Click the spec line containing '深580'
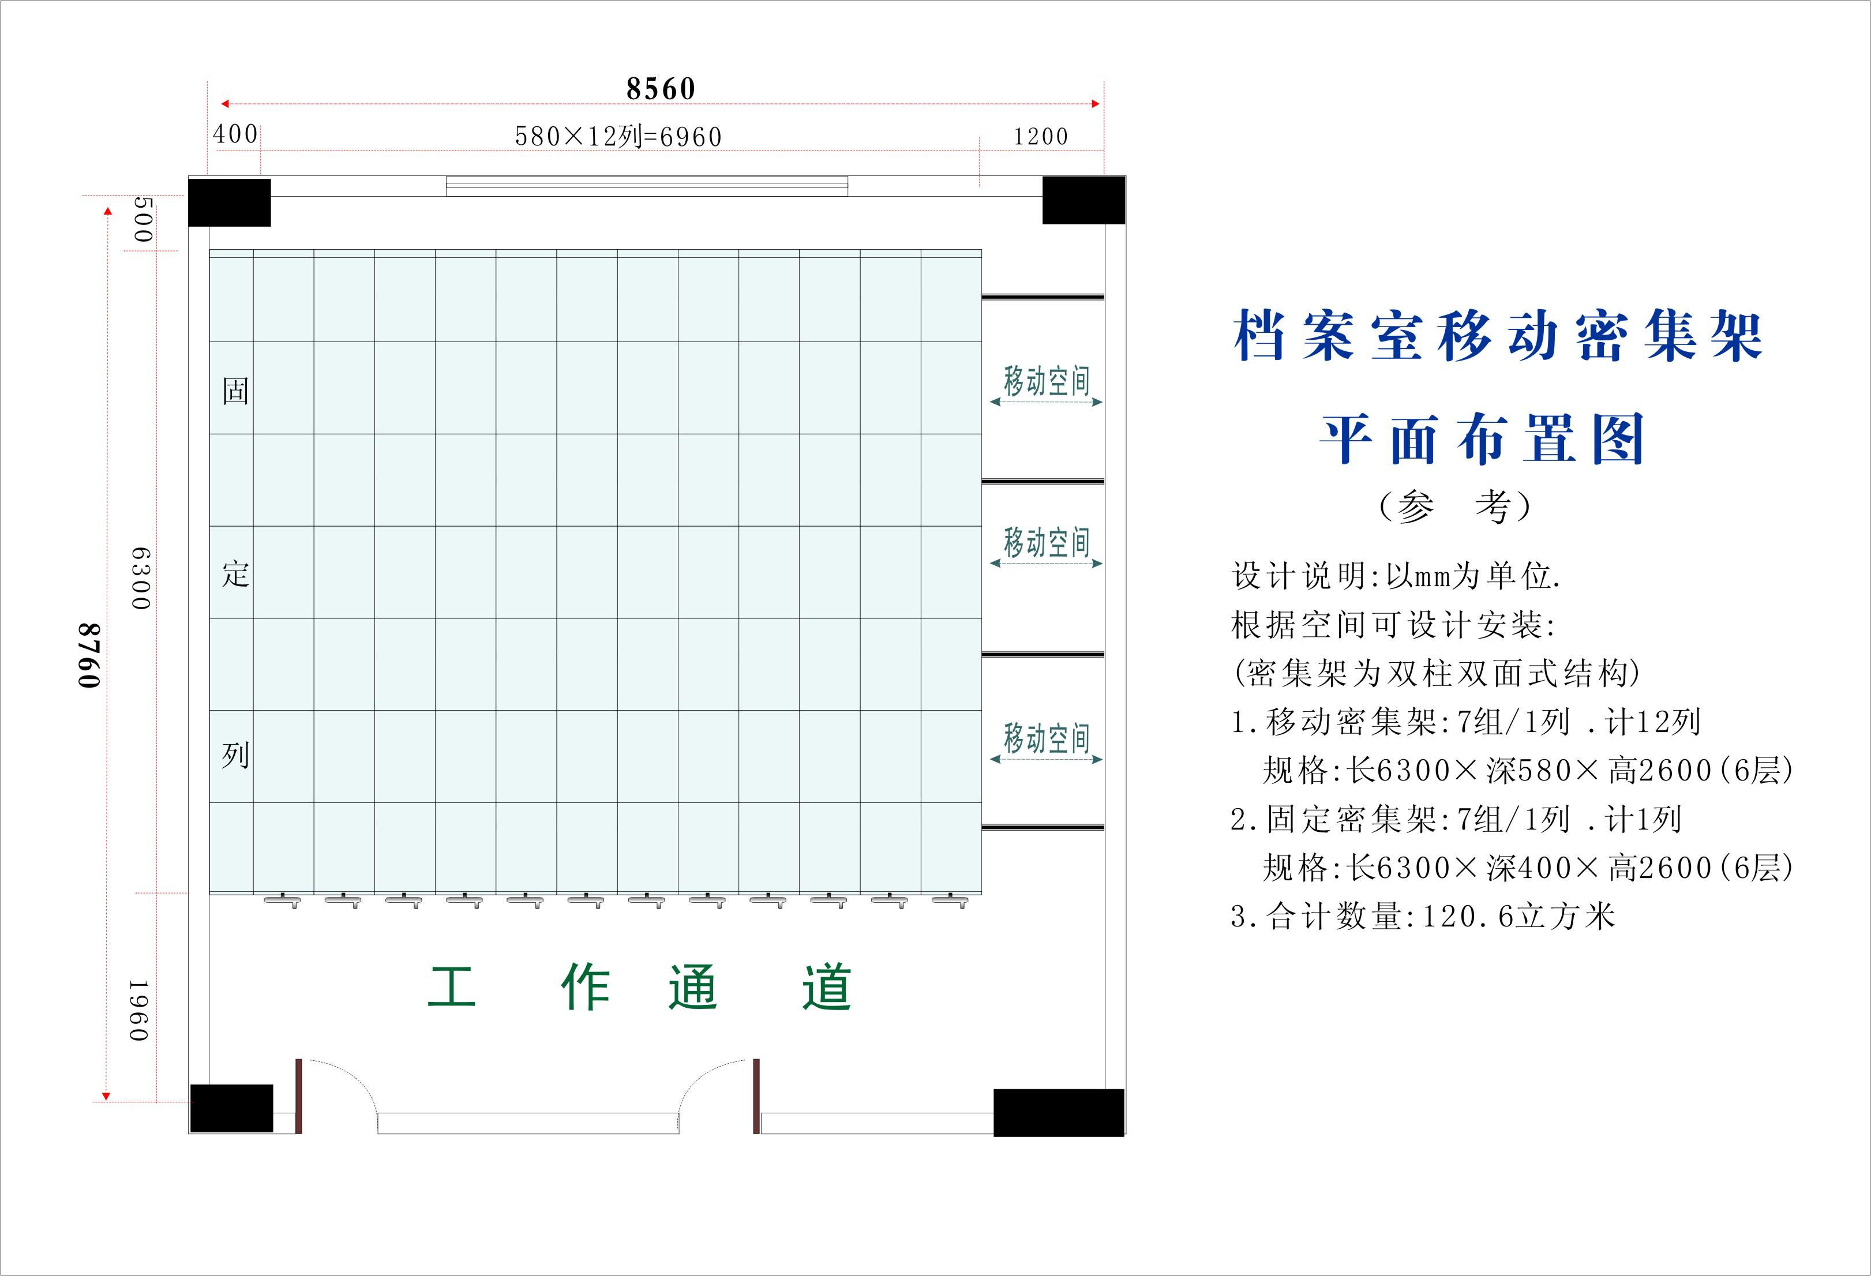This screenshot has height=1276, width=1871. coord(1528,771)
